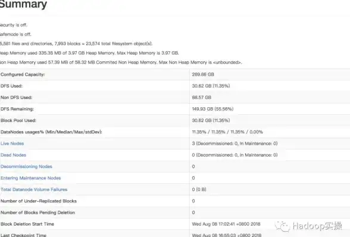Select the 'Block Pool Used:' label
Image resolution: width=350 pixels, height=237 pixels.
pos(18,121)
